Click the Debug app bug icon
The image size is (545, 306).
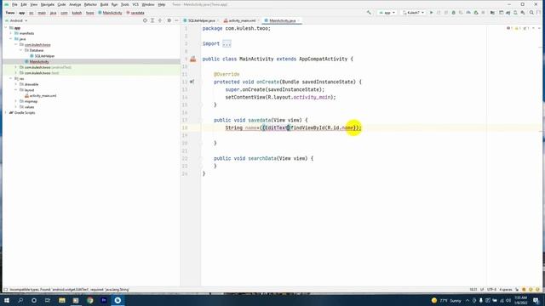(x=453, y=13)
